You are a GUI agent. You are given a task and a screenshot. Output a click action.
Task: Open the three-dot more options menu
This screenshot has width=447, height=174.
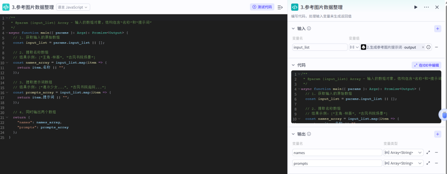coord(426,7)
